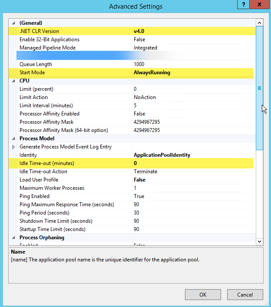
Task: Collapse the Process Orphaning section
Action: tap(13, 238)
